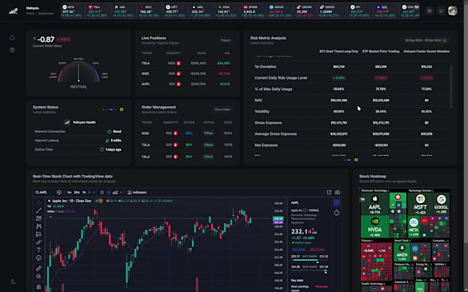
Task: Open the Indicators menu in chart toolbar
Action: pyautogui.click(x=137, y=192)
